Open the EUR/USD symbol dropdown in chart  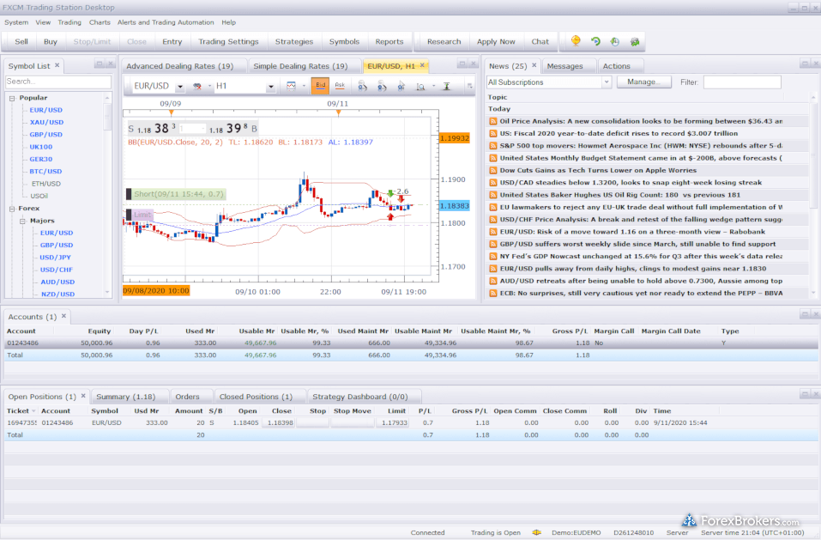[179, 87]
